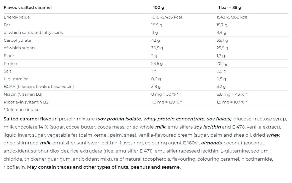Screen dimensions: 292x183
Task: Click the "1,8 mg = 129 % *" riboflavin value
Action: (x=166, y=102)
